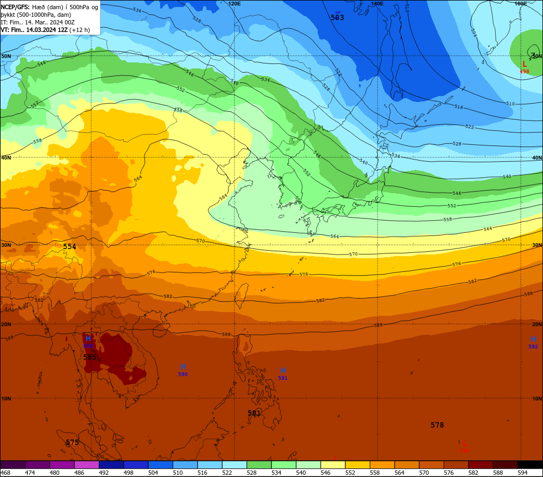Click the '20N' latitude label on the right edge

[537, 325]
